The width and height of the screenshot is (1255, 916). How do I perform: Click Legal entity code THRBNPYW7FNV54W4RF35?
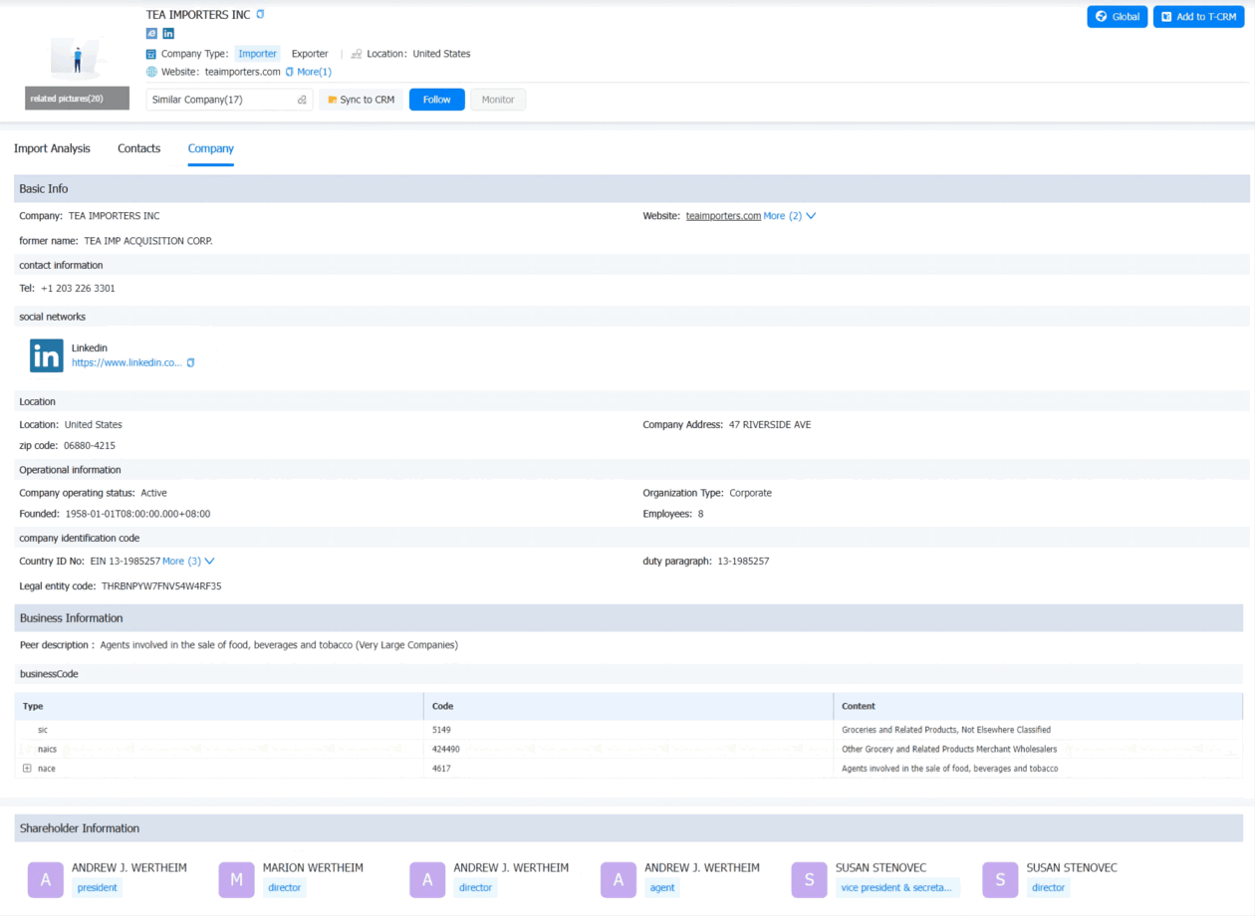161,586
